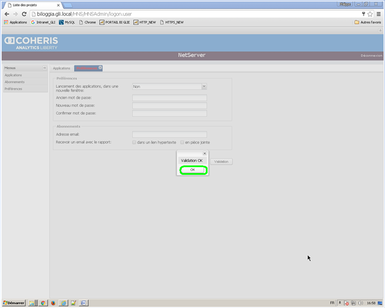This screenshot has width=385, height=308.
Task: Open the MySQL bookmark
Action: (x=67, y=22)
